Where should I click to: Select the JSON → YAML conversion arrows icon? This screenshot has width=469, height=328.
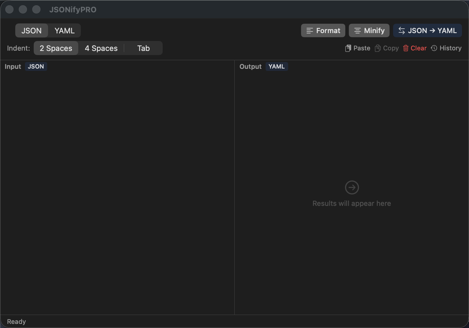click(x=402, y=30)
